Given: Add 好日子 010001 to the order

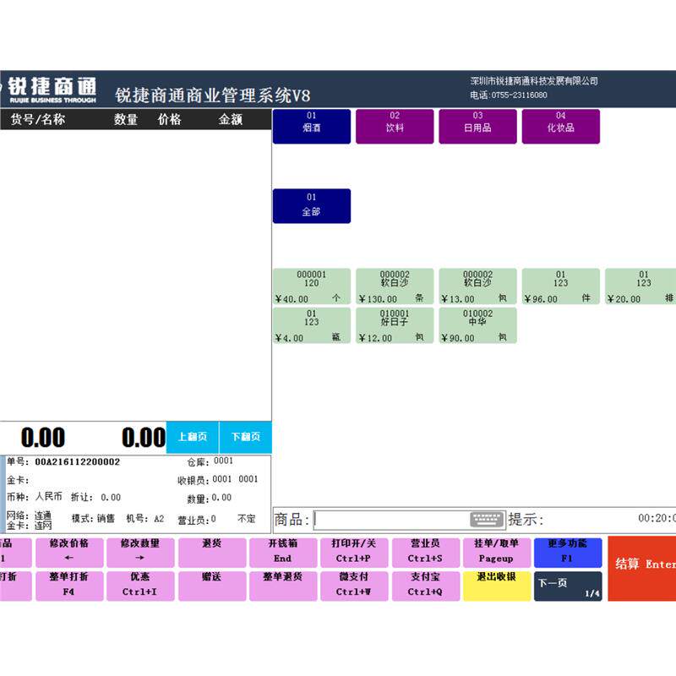Looking at the screenshot, I should [x=395, y=325].
